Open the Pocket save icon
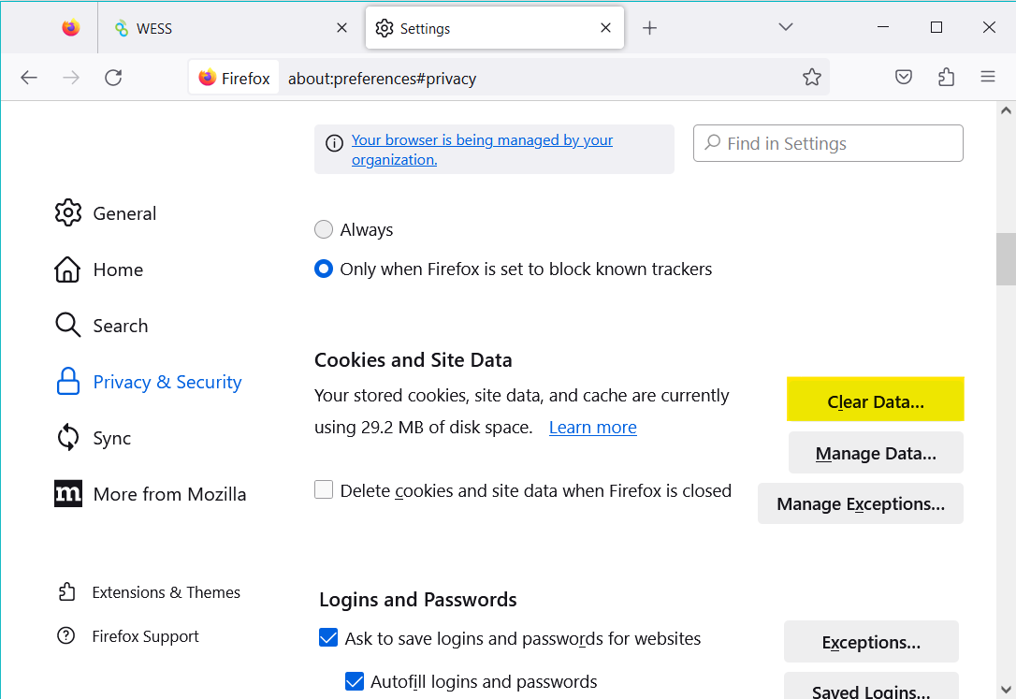1016x699 pixels. tap(903, 77)
